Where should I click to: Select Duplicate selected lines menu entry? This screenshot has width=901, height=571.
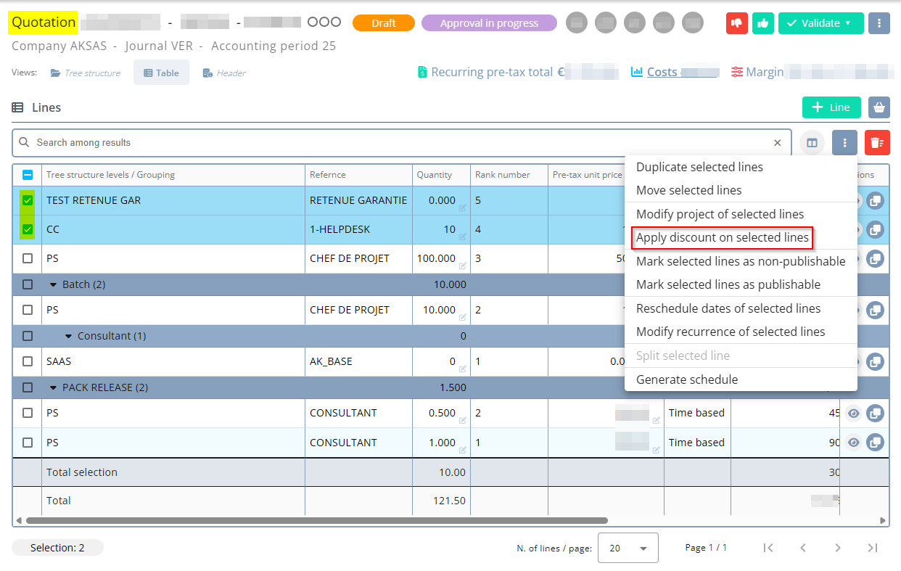click(699, 167)
